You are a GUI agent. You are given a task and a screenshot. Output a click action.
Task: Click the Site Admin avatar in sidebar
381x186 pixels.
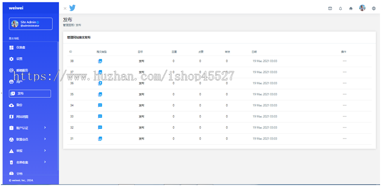point(15,24)
